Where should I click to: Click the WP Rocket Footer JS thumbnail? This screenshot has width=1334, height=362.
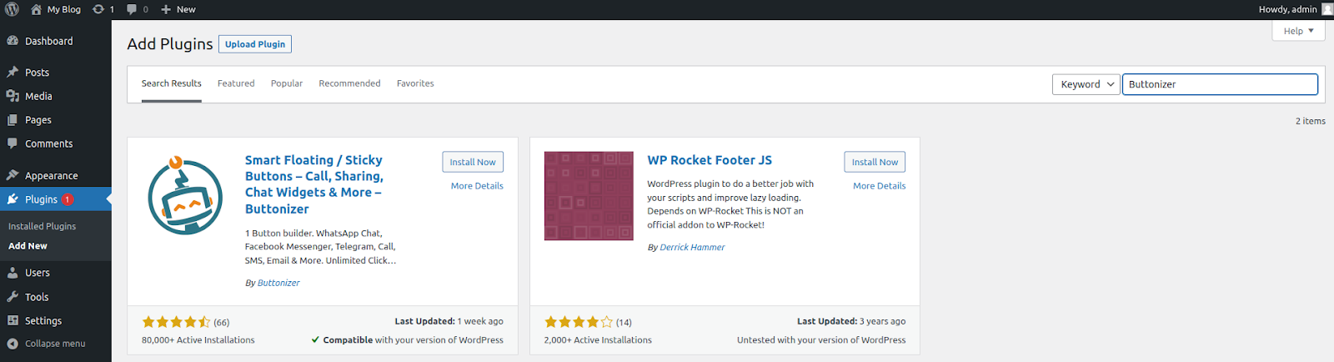589,196
